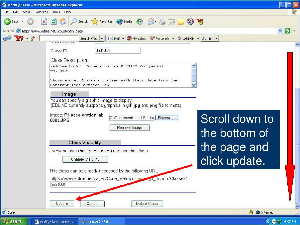
Task: Click the Back arrow icon
Action: pos(7,21)
